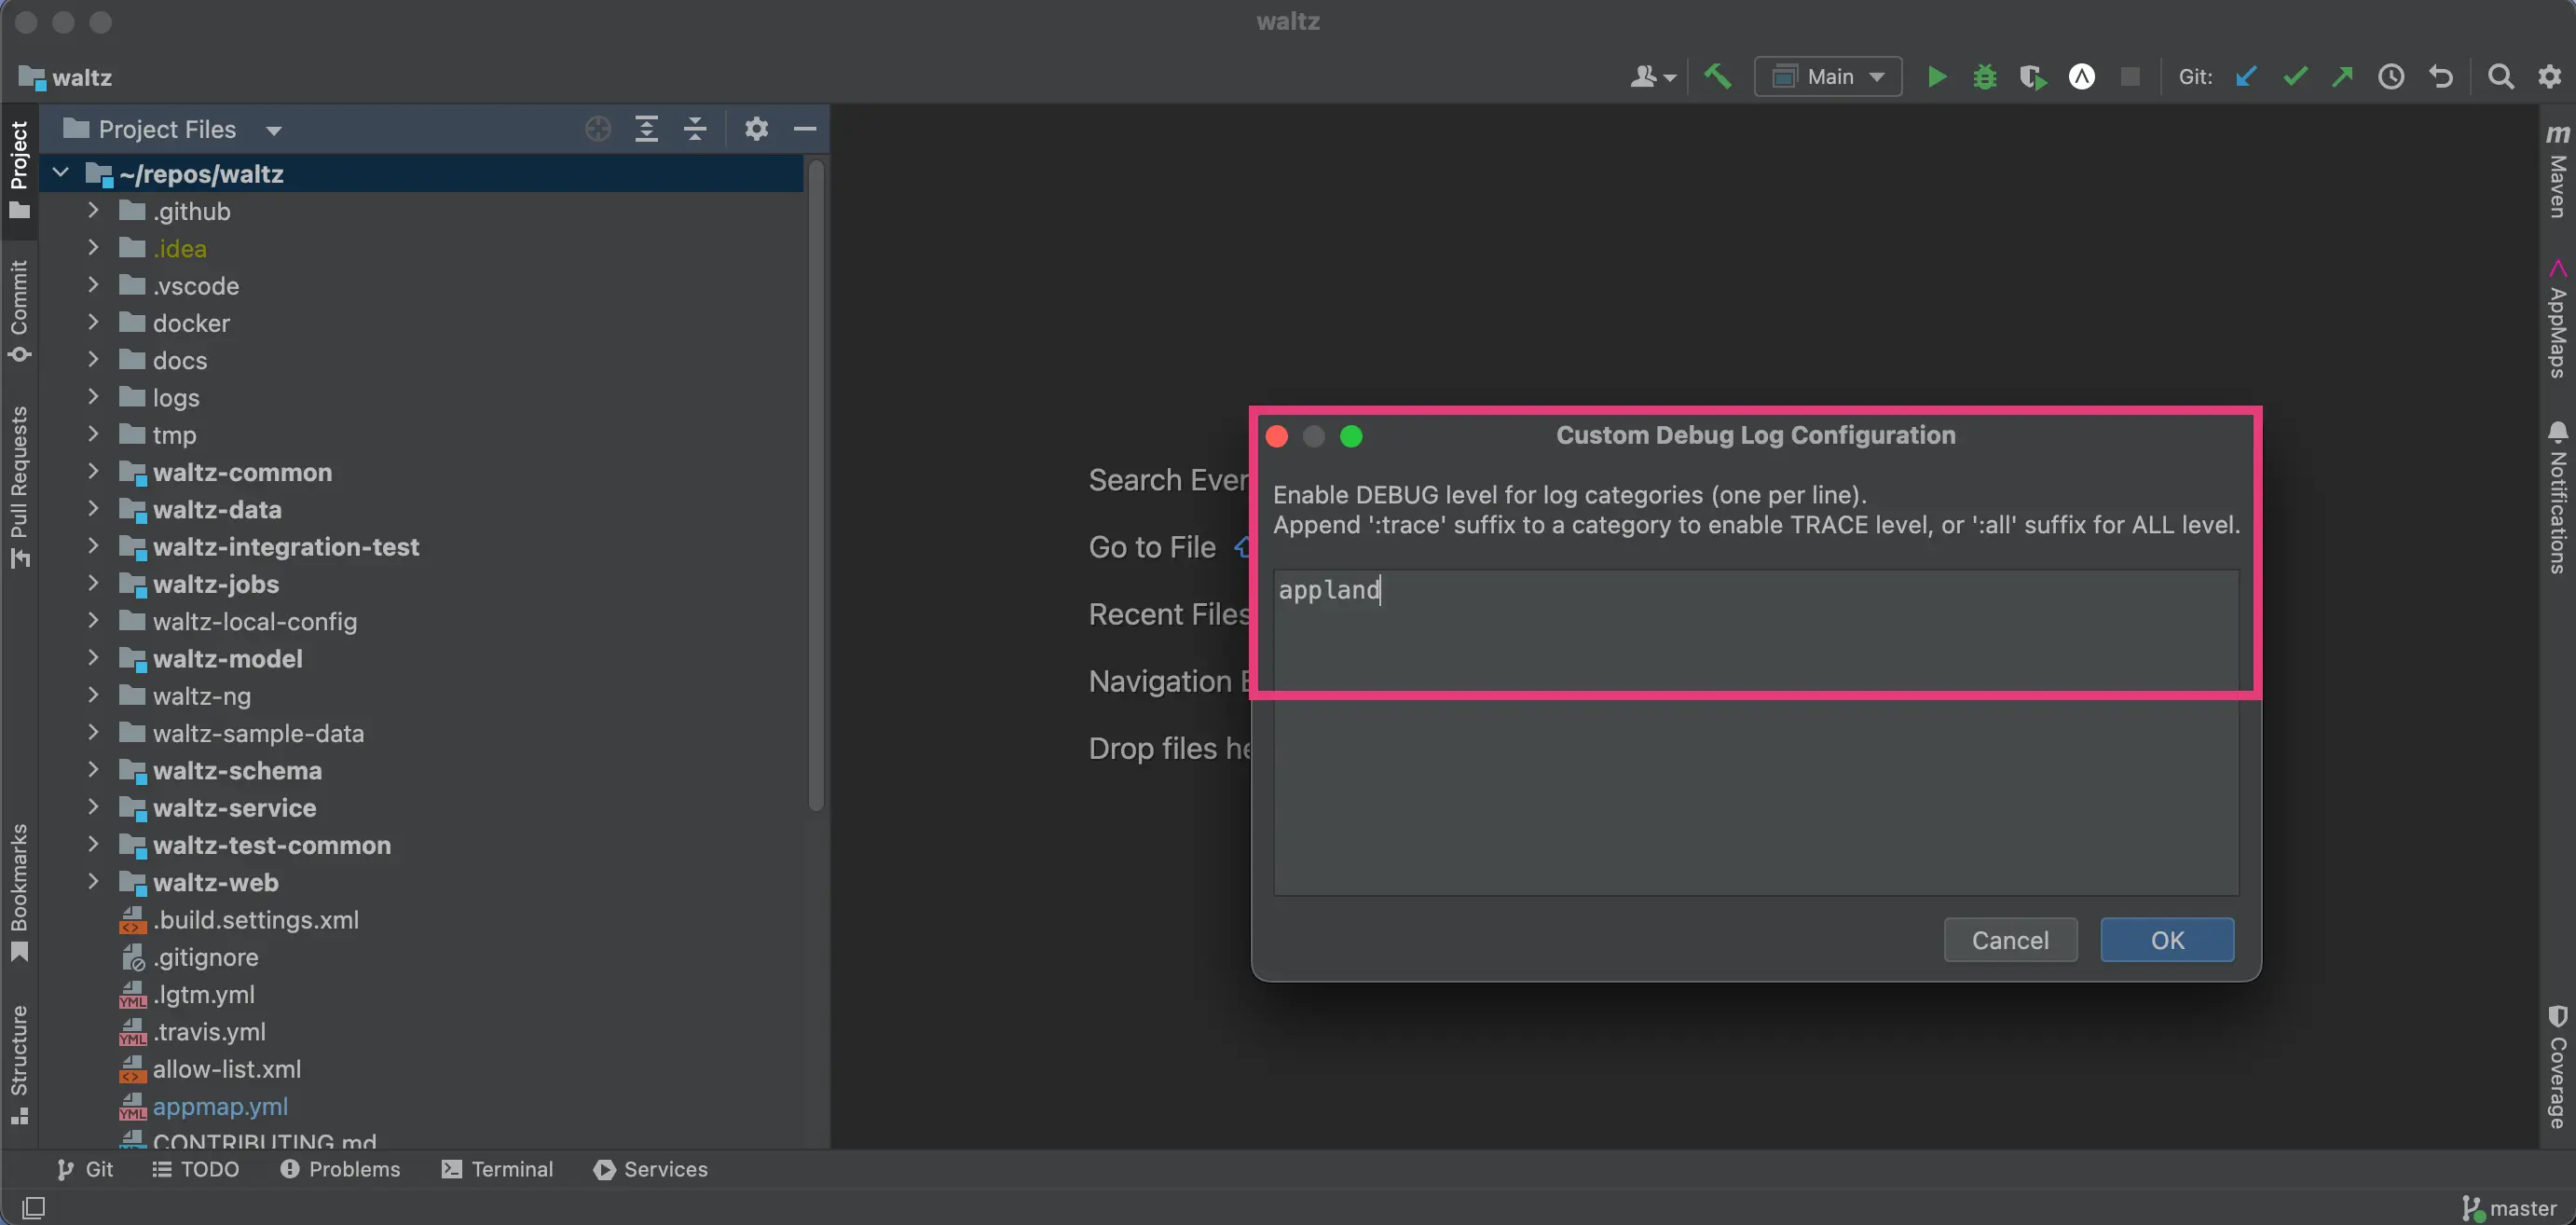Viewport: 2576px width, 1225px height.
Task: Select opened file locate icon
Action: point(598,129)
